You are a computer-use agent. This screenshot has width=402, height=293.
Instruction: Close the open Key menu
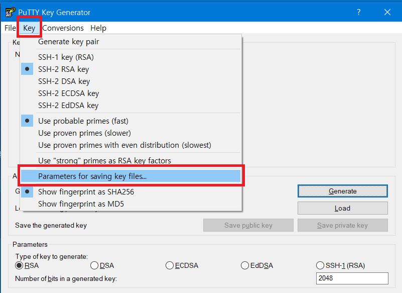coord(29,28)
